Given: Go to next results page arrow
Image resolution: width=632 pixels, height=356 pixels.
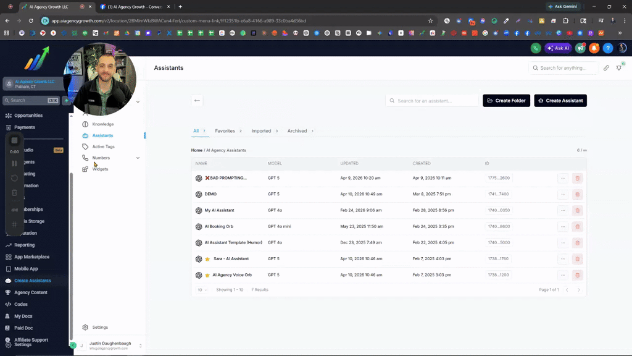Looking at the screenshot, I should coord(578,290).
